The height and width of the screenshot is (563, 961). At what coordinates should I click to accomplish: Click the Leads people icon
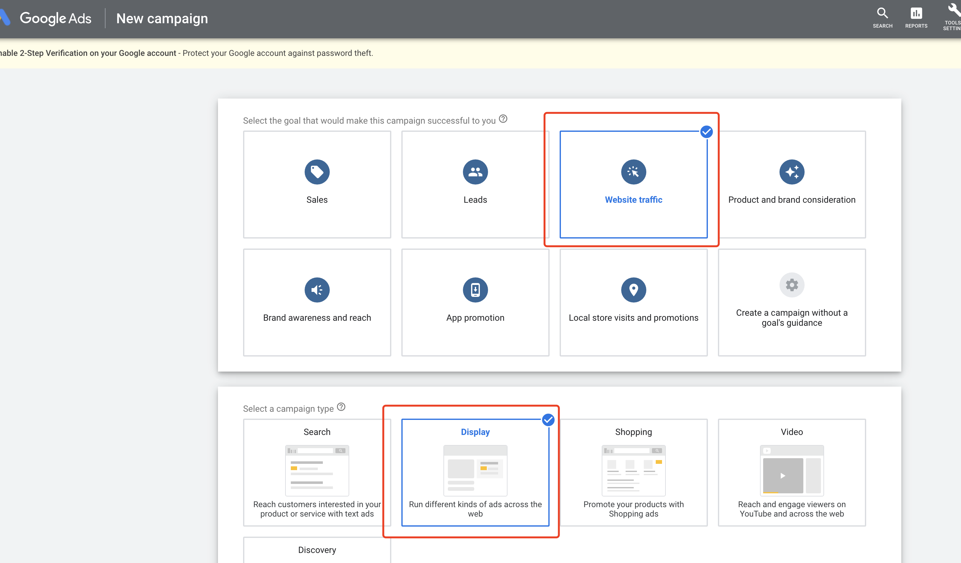click(x=475, y=172)
